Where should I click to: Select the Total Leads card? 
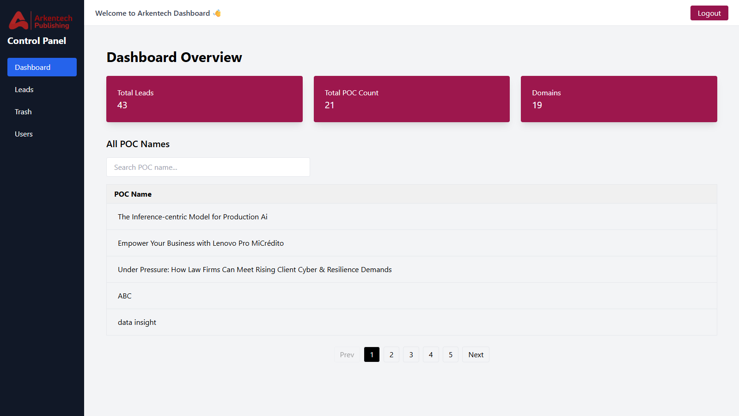[204, 99]
